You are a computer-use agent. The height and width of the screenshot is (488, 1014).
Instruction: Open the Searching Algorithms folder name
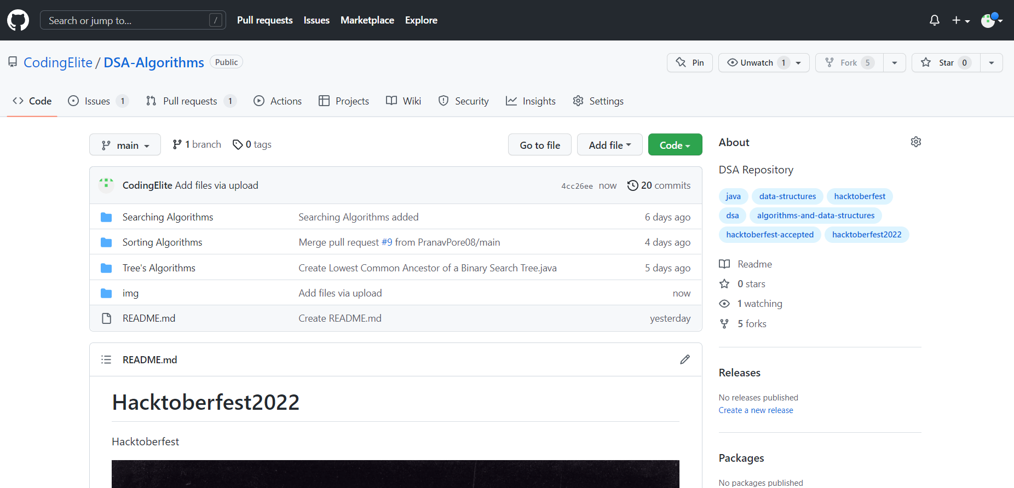click(168, 217)
